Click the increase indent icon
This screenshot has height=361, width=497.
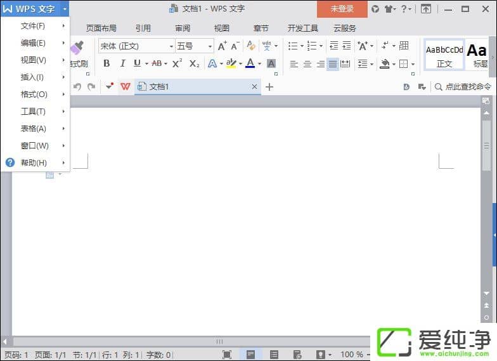pyautogui.click(x=346, y=46)
